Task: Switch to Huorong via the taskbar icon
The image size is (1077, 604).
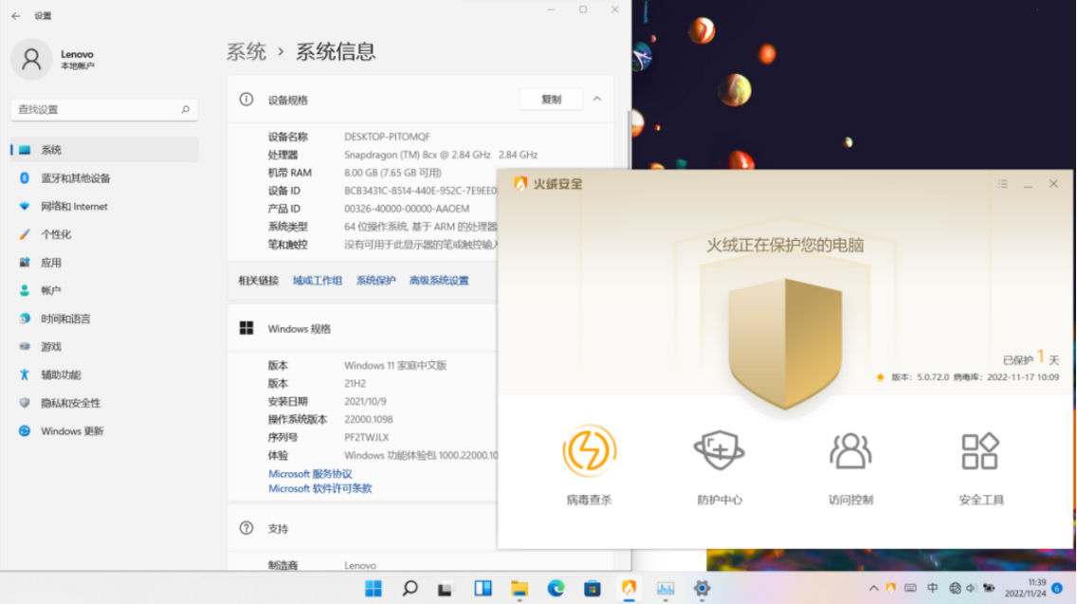Action: (x=629, y=588)
